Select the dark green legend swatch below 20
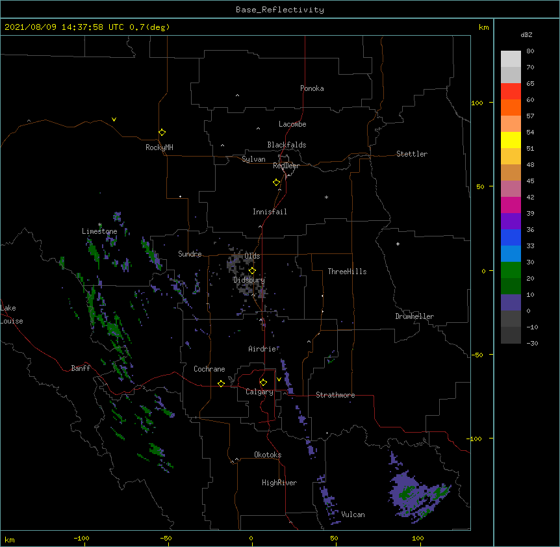 coord(511,286)
